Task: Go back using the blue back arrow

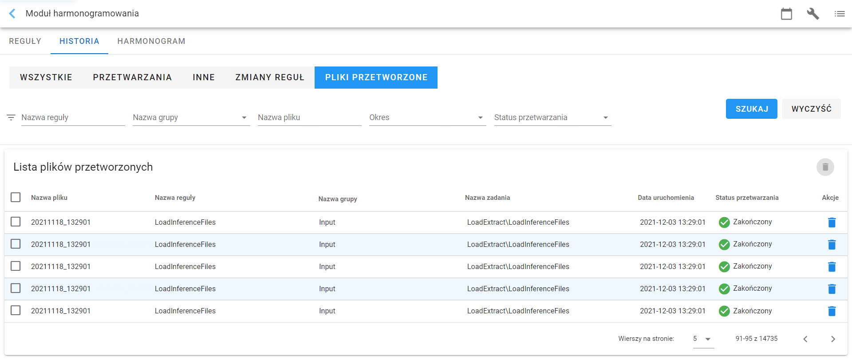Action: pyautogui.click(x=12, y=14)
